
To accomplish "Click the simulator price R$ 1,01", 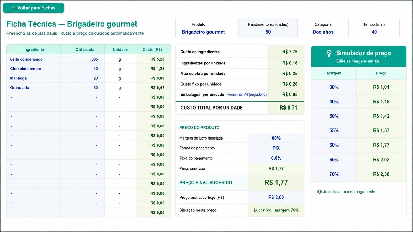I will pyautogui.click(x=381, y=87).
